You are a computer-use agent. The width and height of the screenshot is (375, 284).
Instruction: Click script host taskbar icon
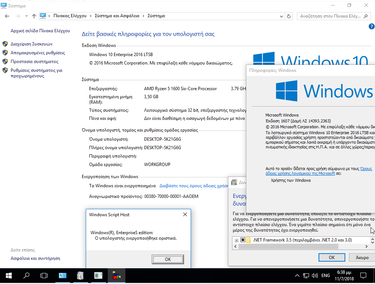point(116,276)
